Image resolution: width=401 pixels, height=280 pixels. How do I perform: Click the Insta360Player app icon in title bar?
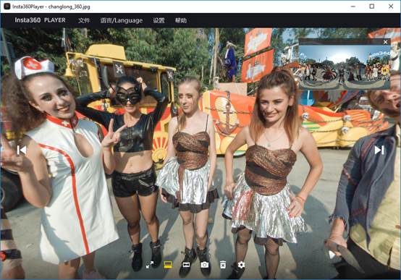click(7, 7)
